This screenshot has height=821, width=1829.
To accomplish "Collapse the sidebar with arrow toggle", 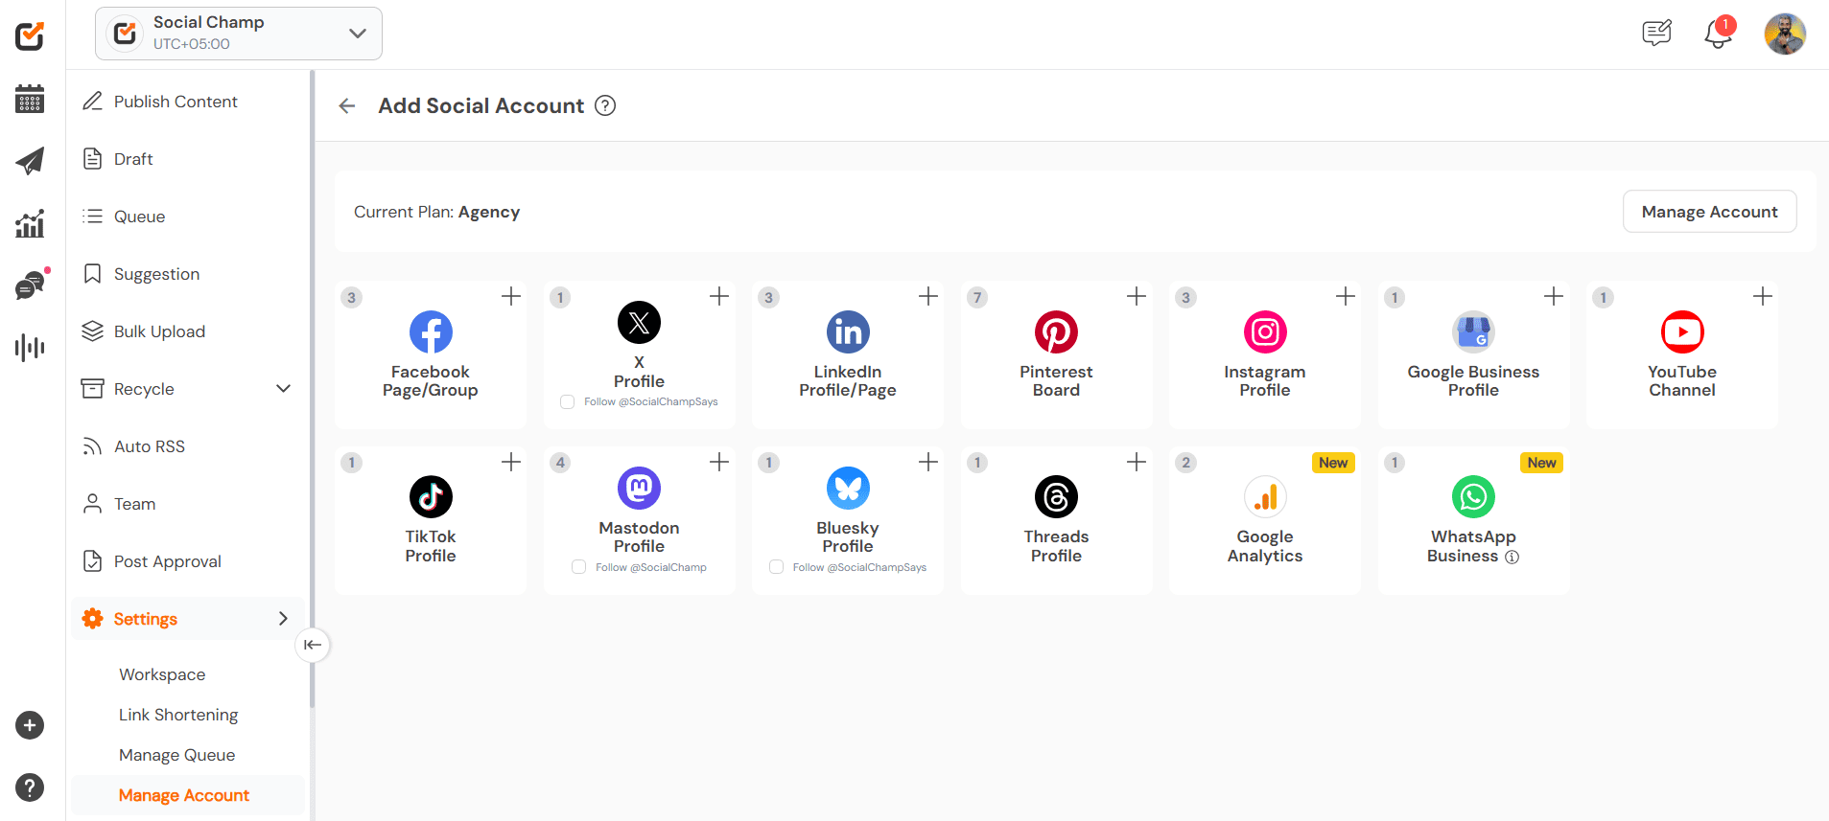I will coord(313,645).
